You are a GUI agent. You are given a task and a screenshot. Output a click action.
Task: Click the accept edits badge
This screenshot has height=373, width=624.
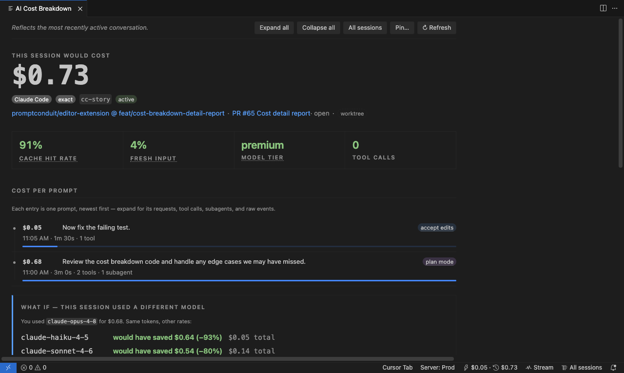tap(437, 228)
